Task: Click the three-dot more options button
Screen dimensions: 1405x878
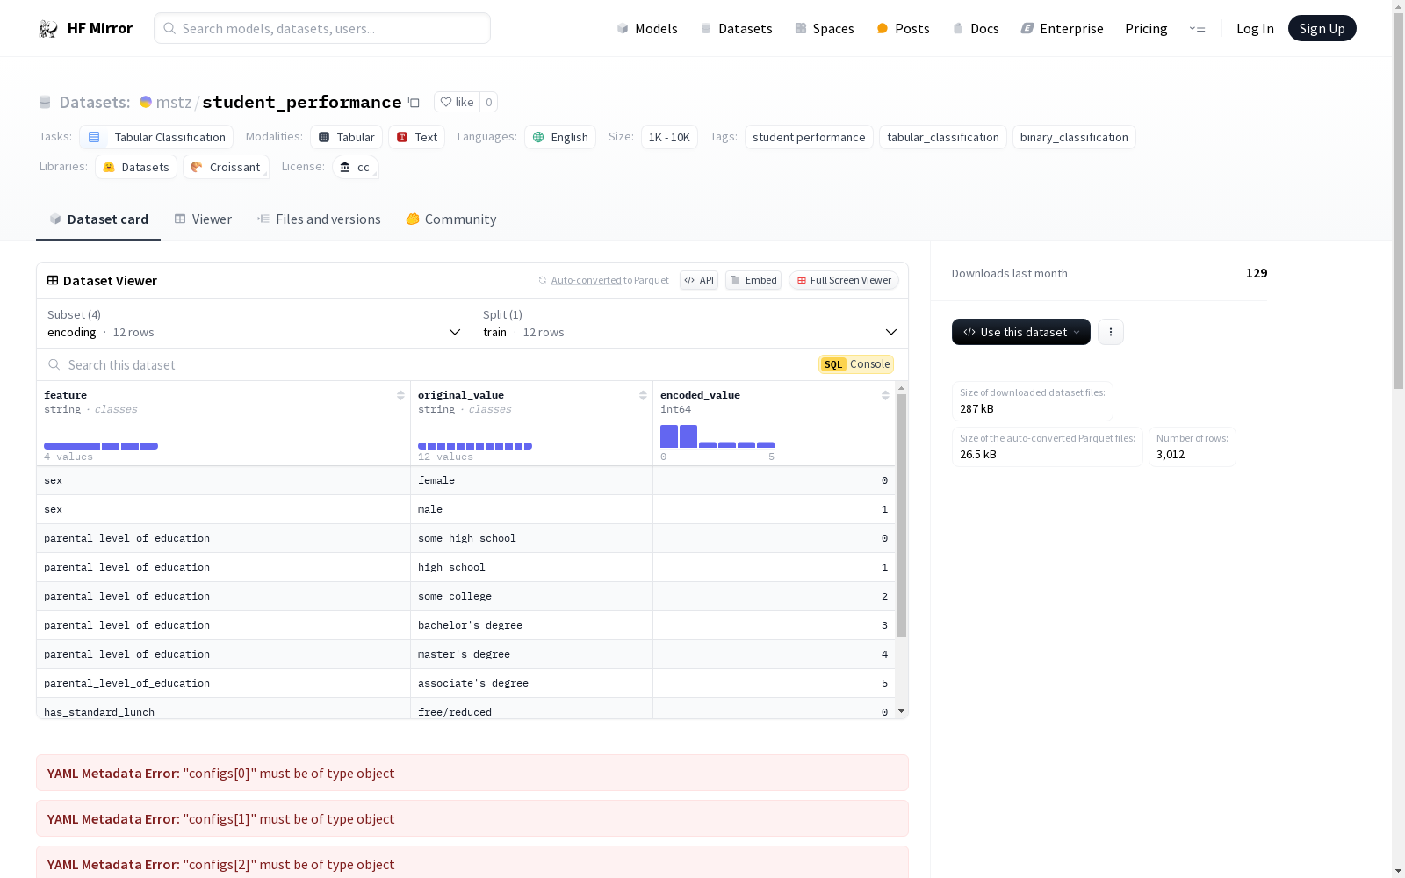Action: coord(1111,332)
